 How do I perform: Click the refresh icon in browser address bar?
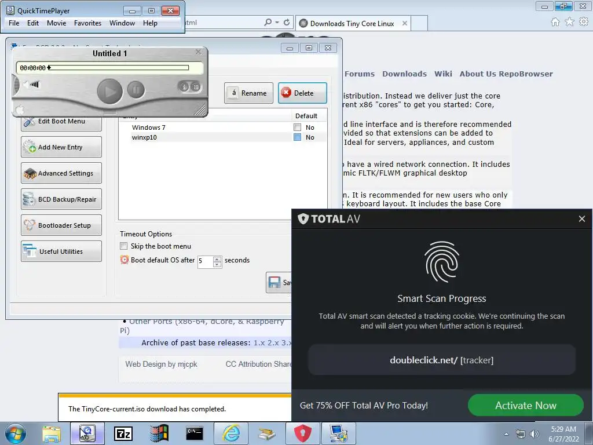[287, 23]
